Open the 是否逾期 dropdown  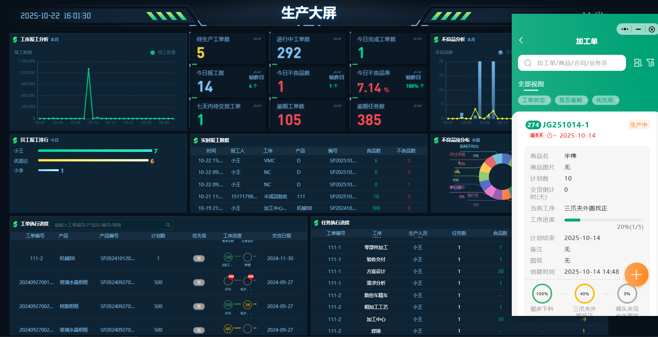[x=571, y=100]
